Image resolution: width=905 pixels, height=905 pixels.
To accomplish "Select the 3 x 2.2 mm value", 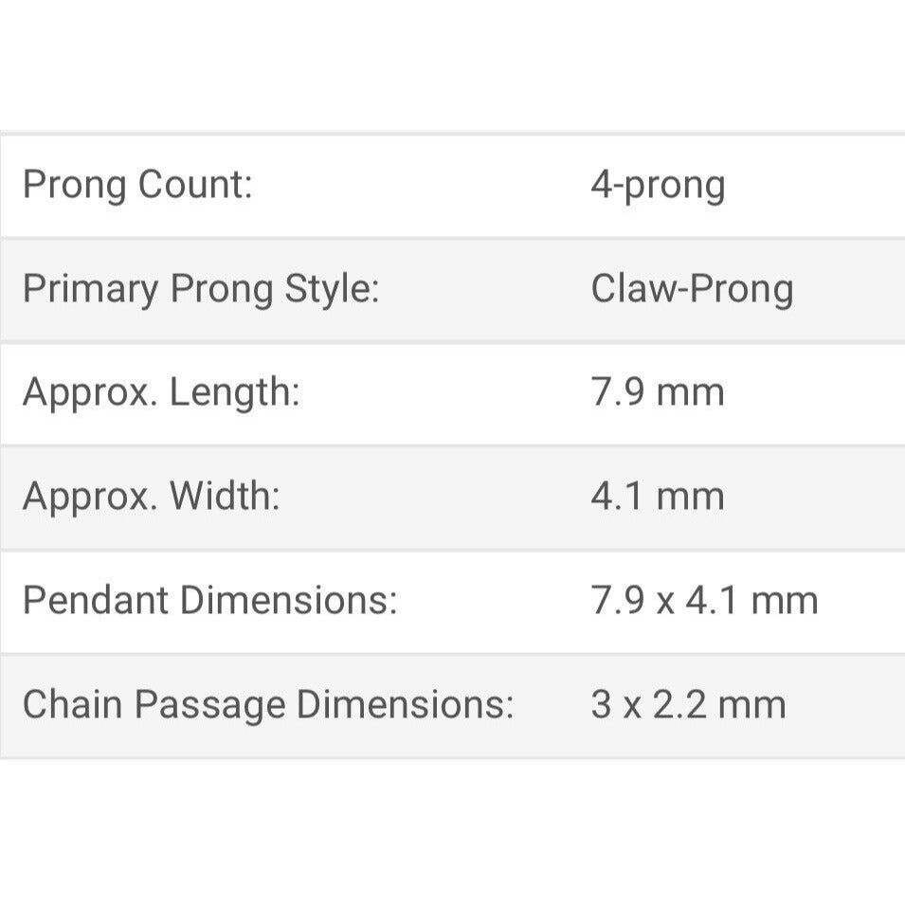I will point(688,705).
